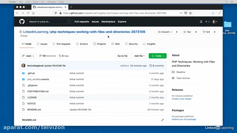Star this repository
Image resolution: width=237 pixels, height=133 pixels.
187,32
